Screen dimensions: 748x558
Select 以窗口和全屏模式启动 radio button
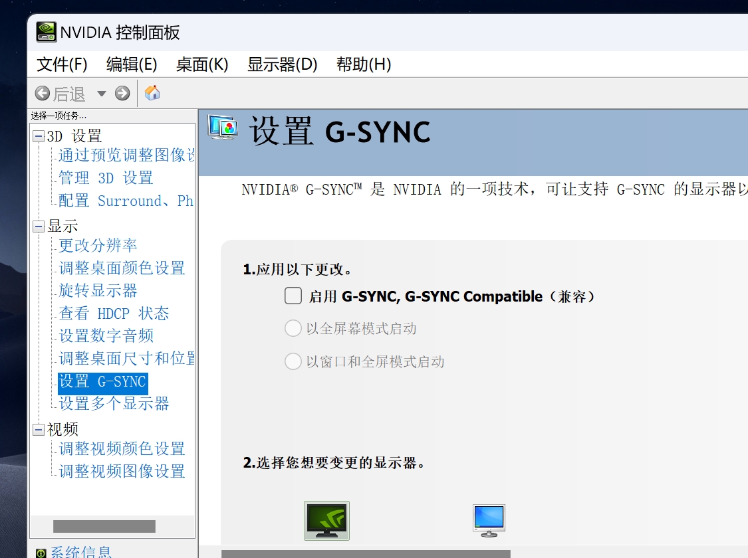coord(293,361)
